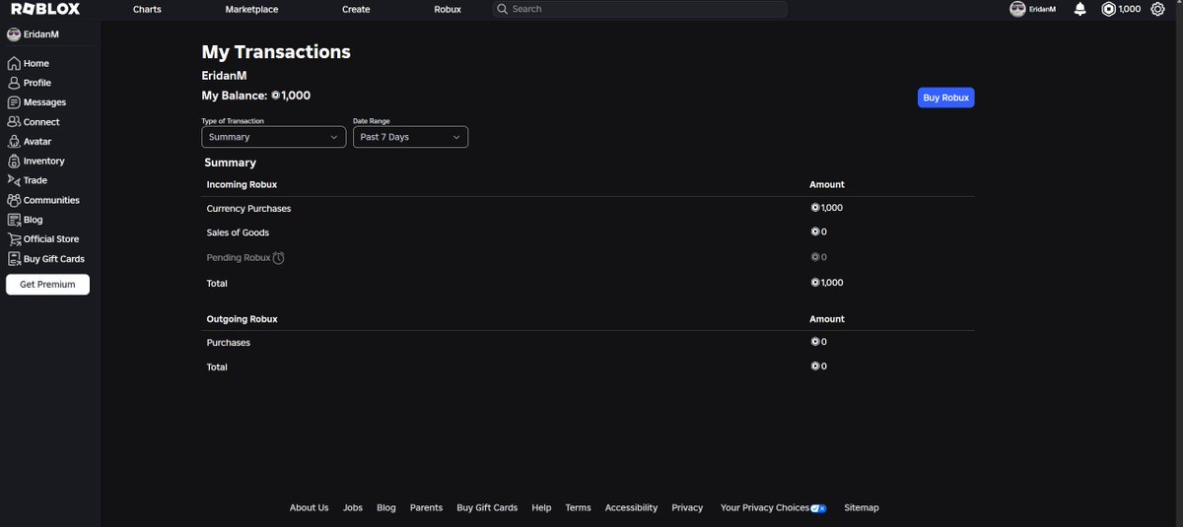1183x527 pixels.
Task: Open Robux in the top navigation
Action: (x=448, y=9)
